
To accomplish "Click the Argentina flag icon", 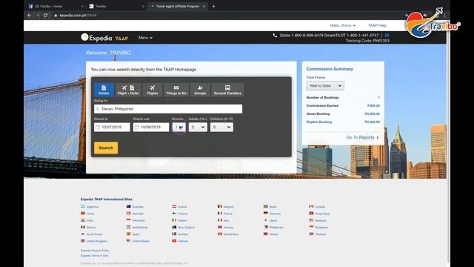I will [83, 206].
